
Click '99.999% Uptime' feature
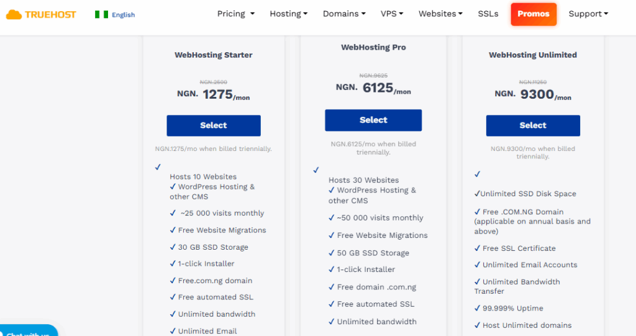coord(512,308)
